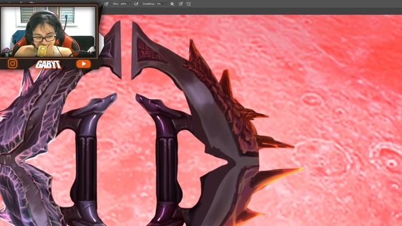Click the YouTube icon in webcam overlay

pyautogui.click(x=84, y=64)
